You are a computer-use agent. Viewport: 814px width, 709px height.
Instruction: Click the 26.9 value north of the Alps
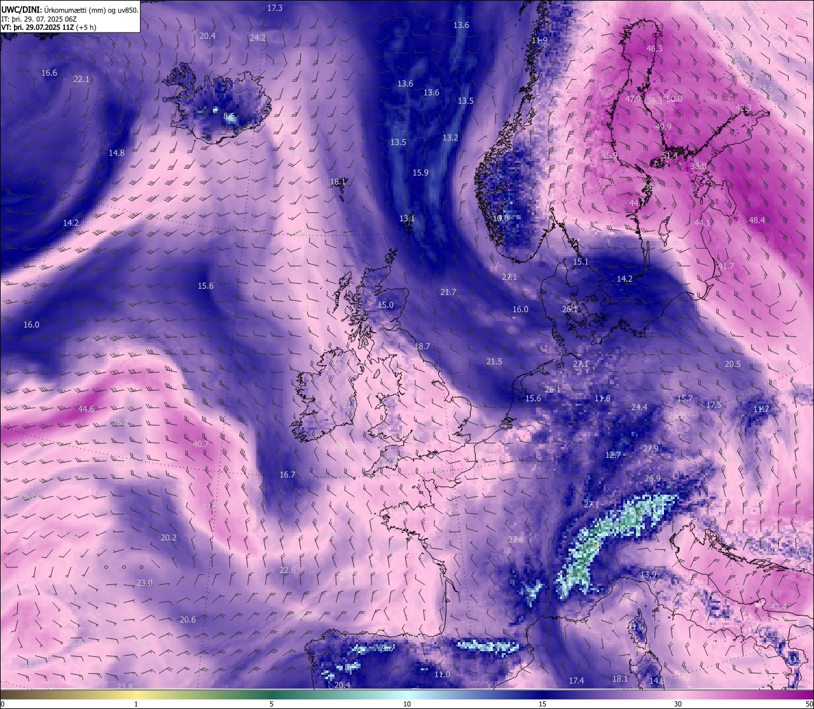click(x=652, y=478)
